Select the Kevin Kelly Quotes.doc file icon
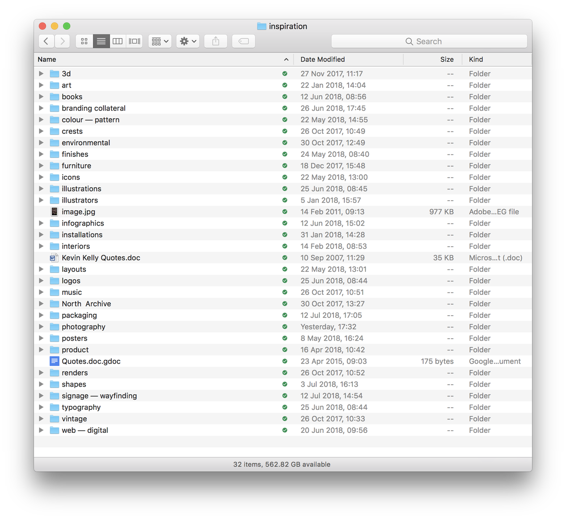The height and width of the screenshot is (520, 566). [x=54, y=258]
